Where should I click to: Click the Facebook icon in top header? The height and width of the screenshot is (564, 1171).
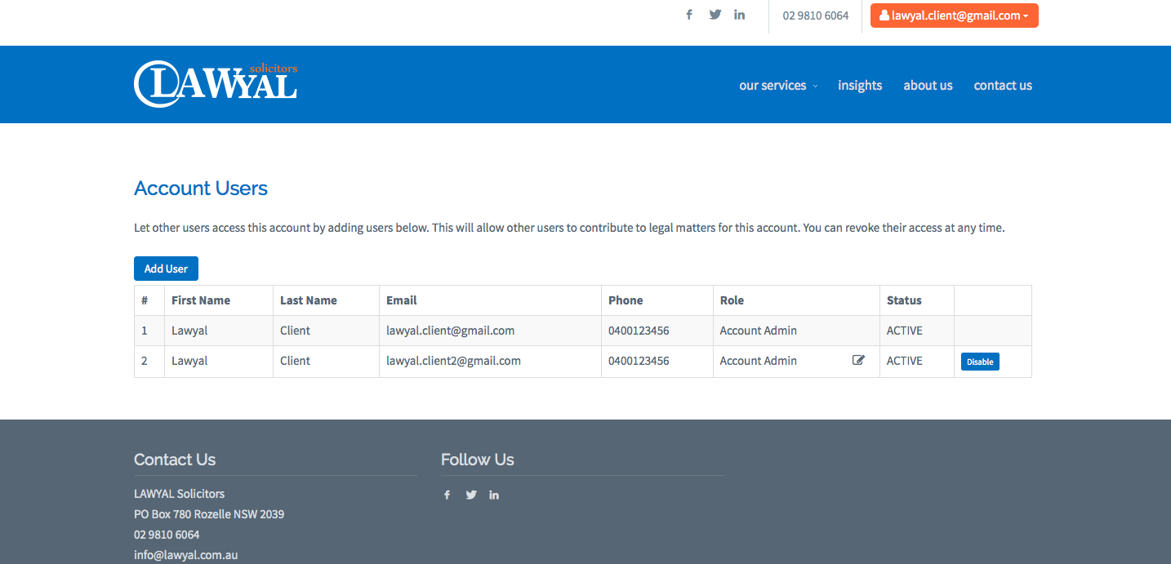click(689, 15)
